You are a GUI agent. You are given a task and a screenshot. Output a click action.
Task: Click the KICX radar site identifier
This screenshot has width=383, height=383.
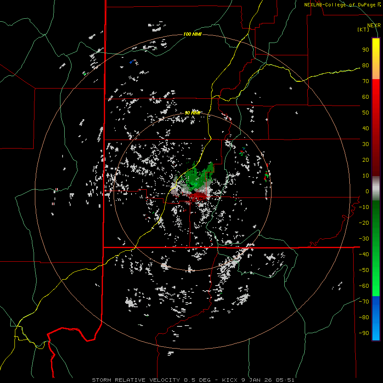coord(231,380)
